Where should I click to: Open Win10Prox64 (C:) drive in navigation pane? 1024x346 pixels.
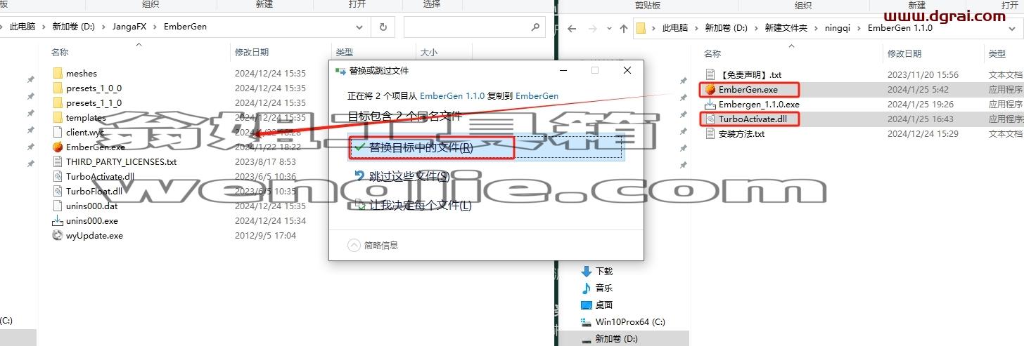pos(630,321)
